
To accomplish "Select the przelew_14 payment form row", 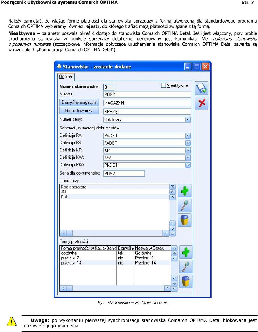I will 115,263.
